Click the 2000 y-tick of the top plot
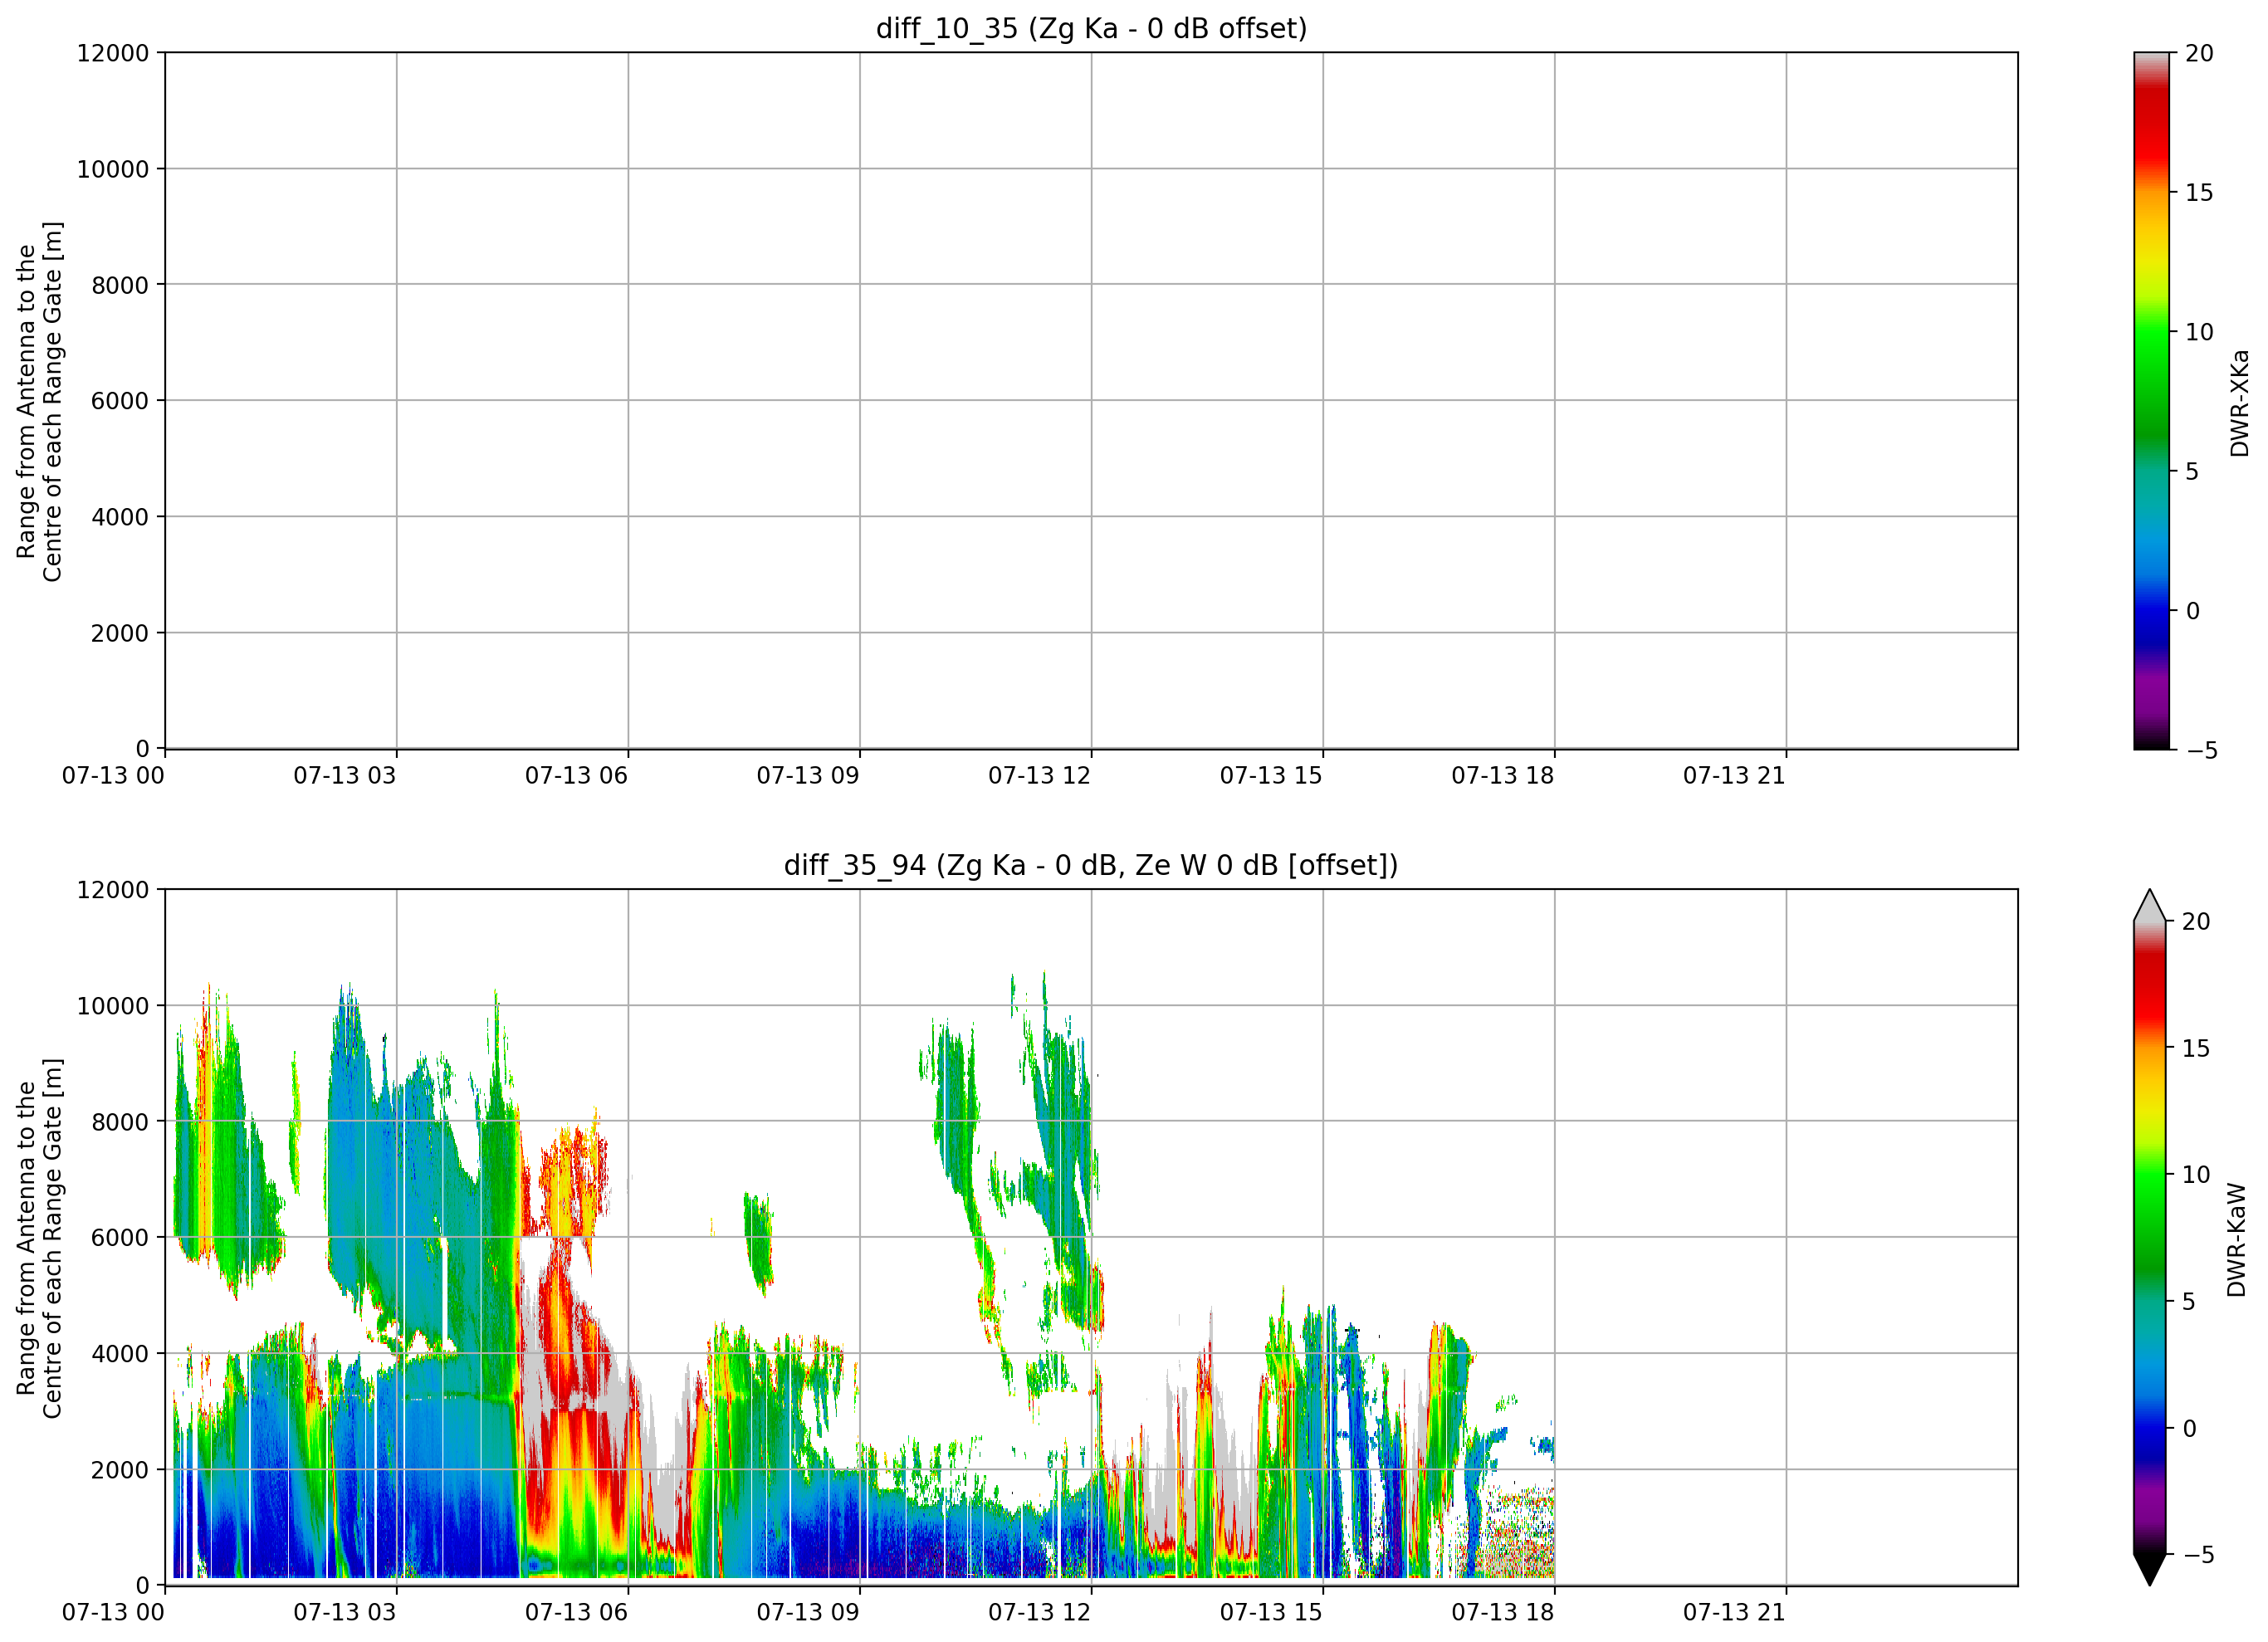 [120, 633]
